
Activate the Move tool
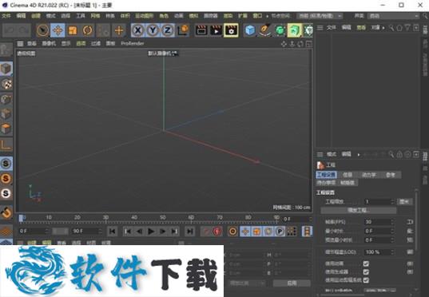58,30
